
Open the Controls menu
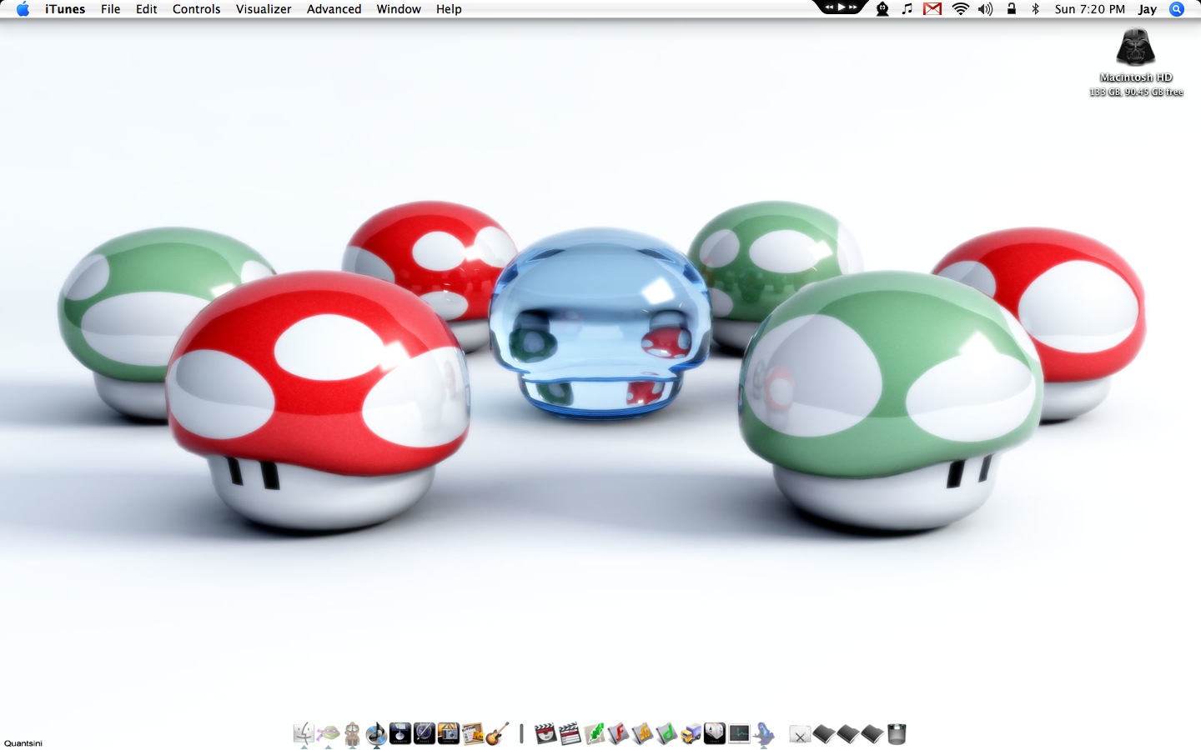click(x=197, y=9)
